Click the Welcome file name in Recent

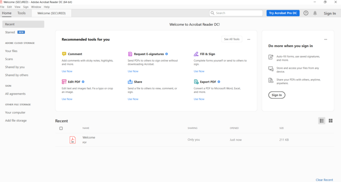point(89,138)
